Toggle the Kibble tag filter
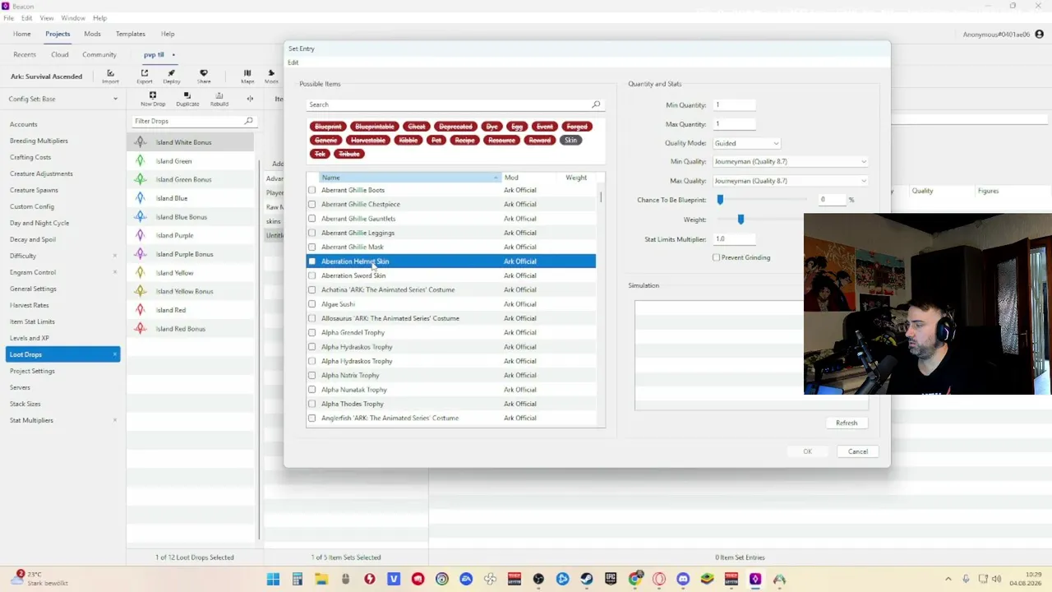This screenshot has width=1052, height=592. pos(408,140)
